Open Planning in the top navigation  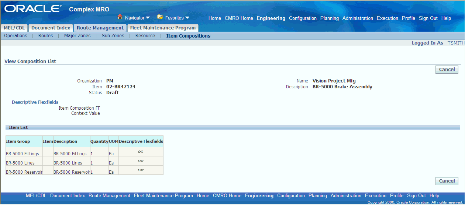[x=330, y=18]
